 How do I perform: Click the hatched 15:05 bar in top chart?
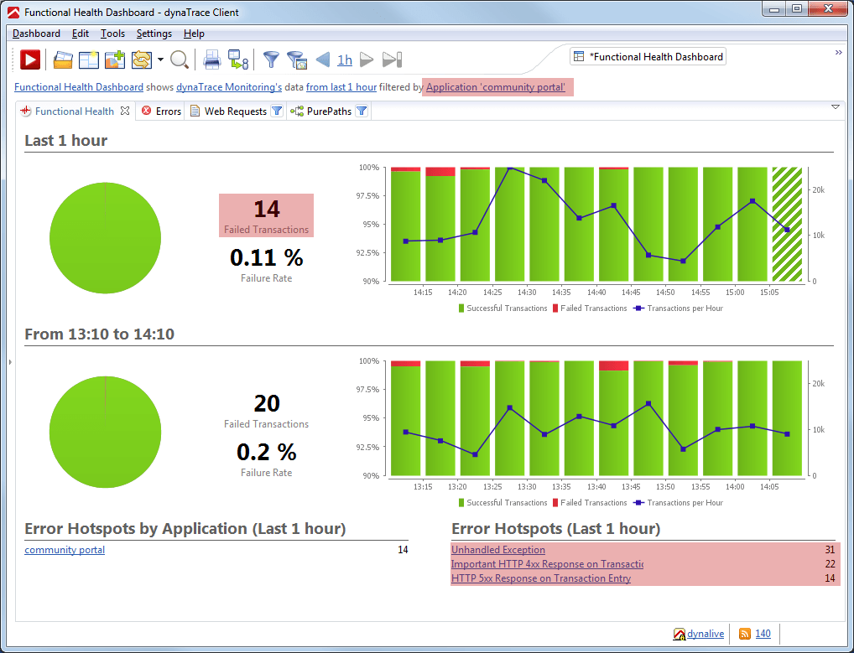(x=787, y=224)
